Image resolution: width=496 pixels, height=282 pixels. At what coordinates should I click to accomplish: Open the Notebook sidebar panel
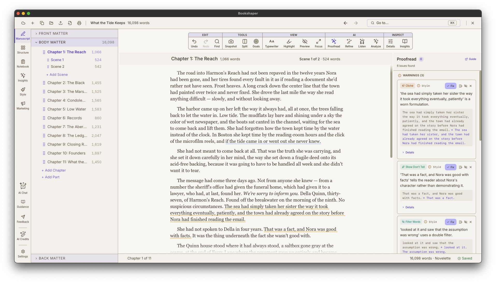[23, 64]
